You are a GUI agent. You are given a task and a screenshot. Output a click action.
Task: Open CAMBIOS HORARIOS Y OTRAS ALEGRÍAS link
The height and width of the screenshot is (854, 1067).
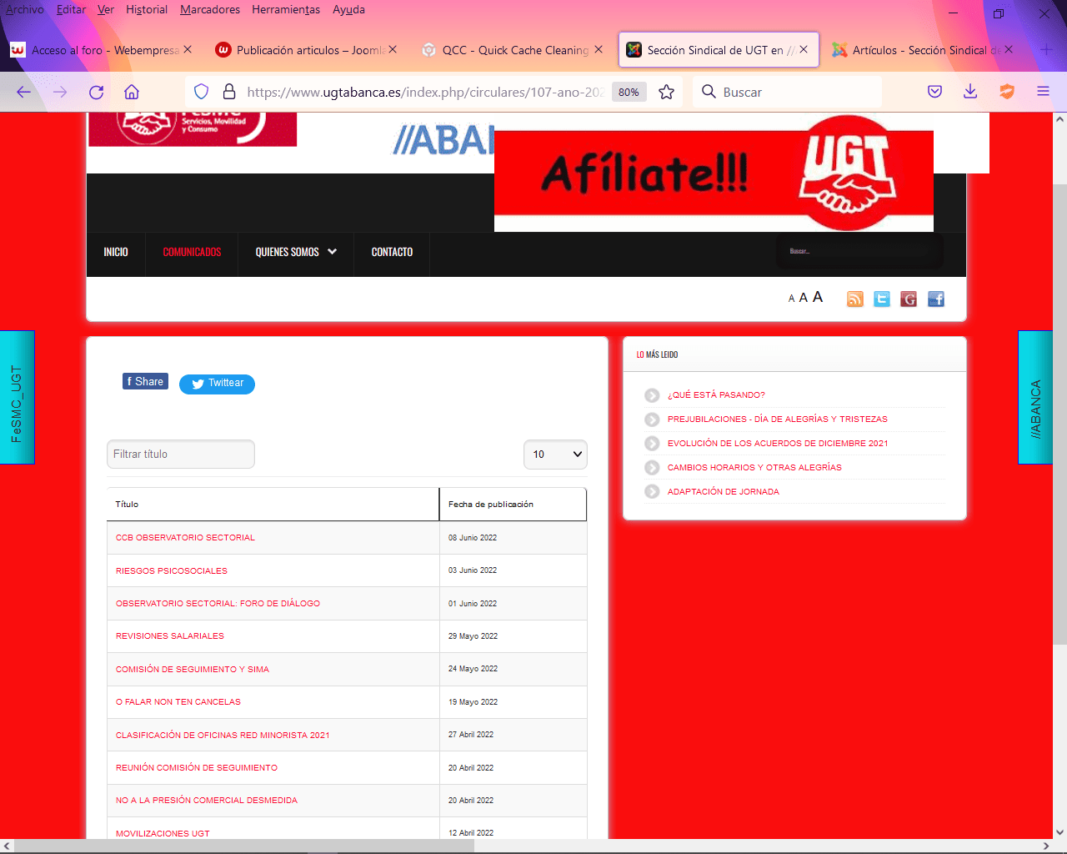point(754,468)
